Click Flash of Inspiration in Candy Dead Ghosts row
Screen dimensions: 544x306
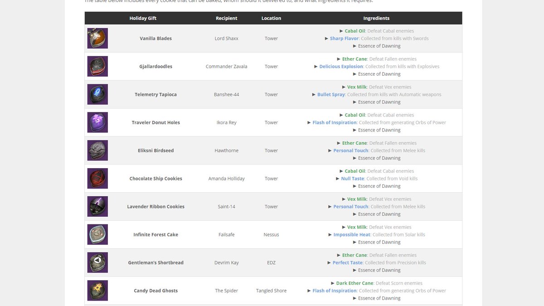point(335,291)
